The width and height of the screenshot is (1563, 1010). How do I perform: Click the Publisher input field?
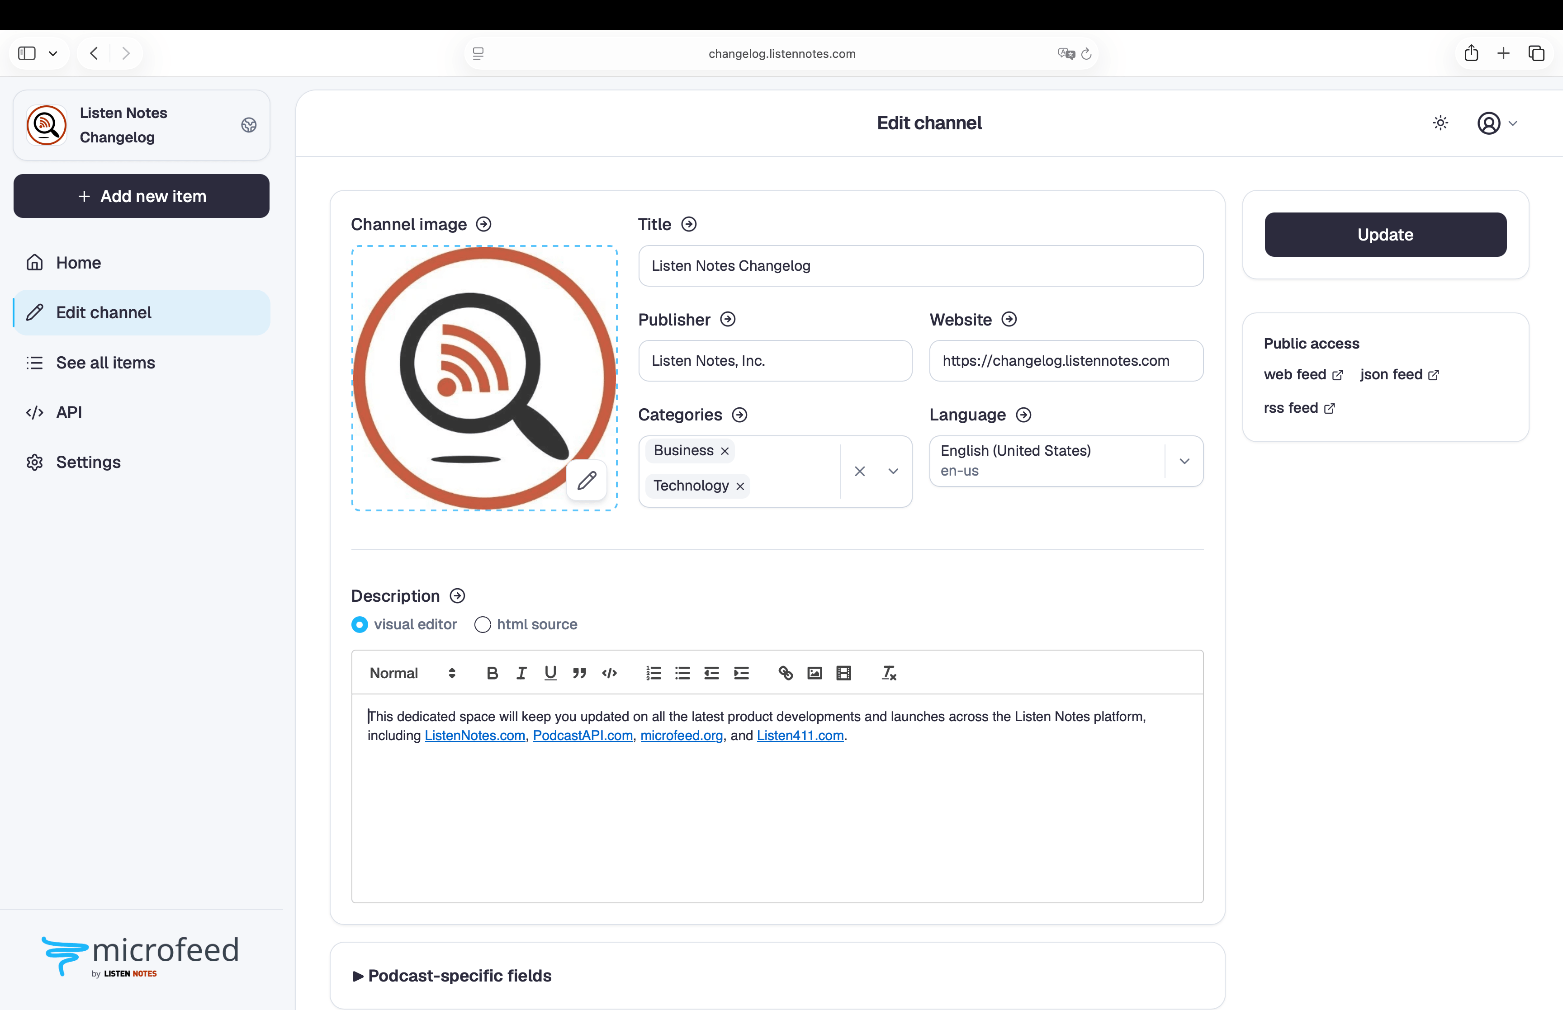[x=775, y=361]
